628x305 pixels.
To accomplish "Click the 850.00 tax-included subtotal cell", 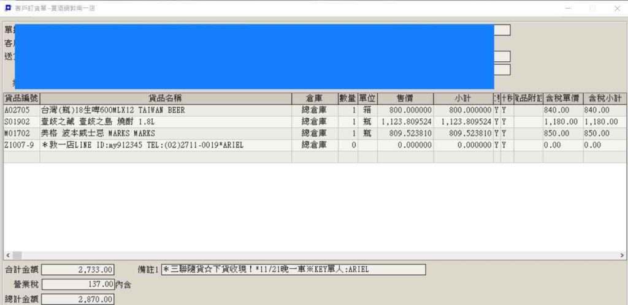I will 605,134.
